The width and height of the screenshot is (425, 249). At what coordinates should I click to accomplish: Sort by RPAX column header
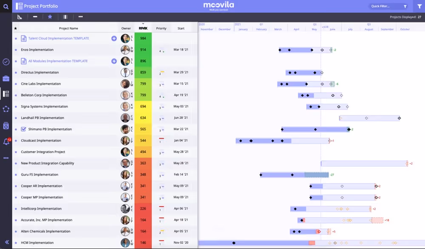coord(143,28)
